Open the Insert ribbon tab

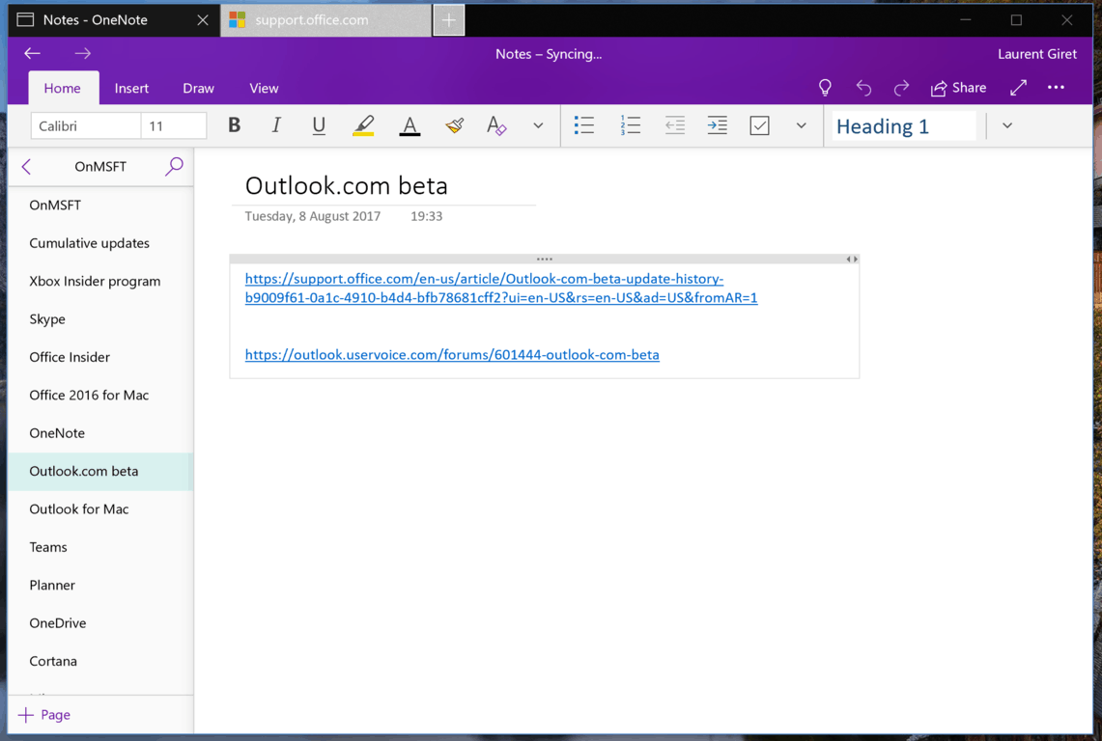[131, 88]
